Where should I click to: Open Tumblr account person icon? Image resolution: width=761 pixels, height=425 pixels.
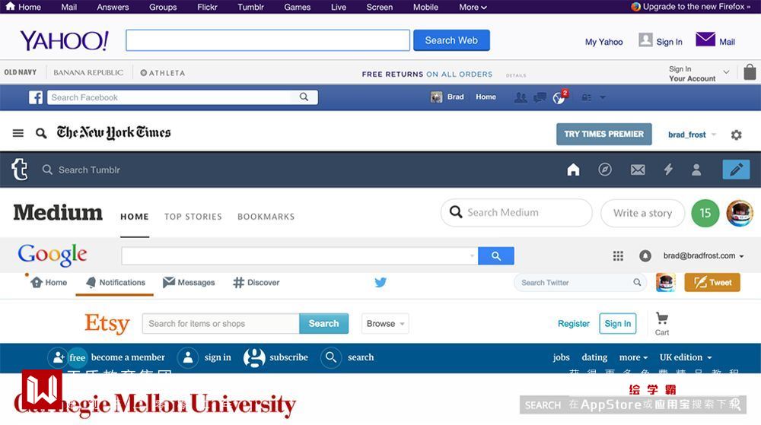point(696,169)
